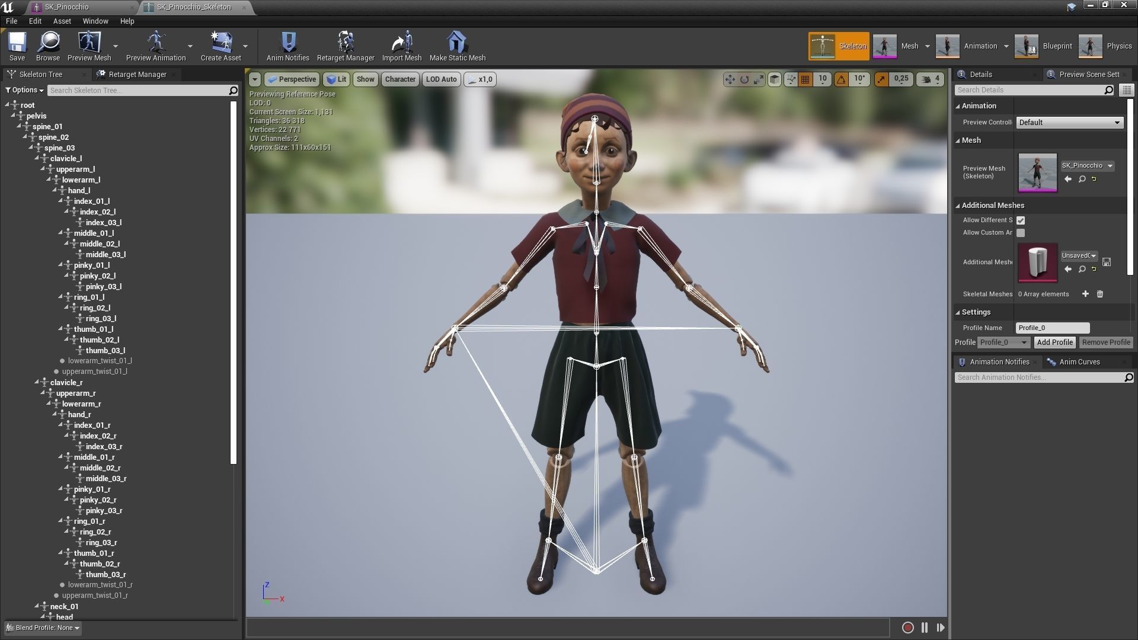The height and width of the screenshot is (640, 1138).
Task: Switch to Animation editor mode
Action: point(967,46)
